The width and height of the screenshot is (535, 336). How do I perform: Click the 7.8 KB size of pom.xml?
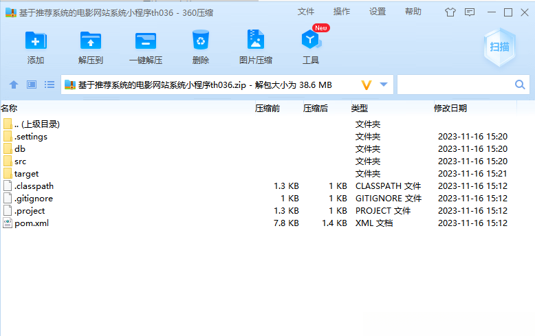[286, 223]
